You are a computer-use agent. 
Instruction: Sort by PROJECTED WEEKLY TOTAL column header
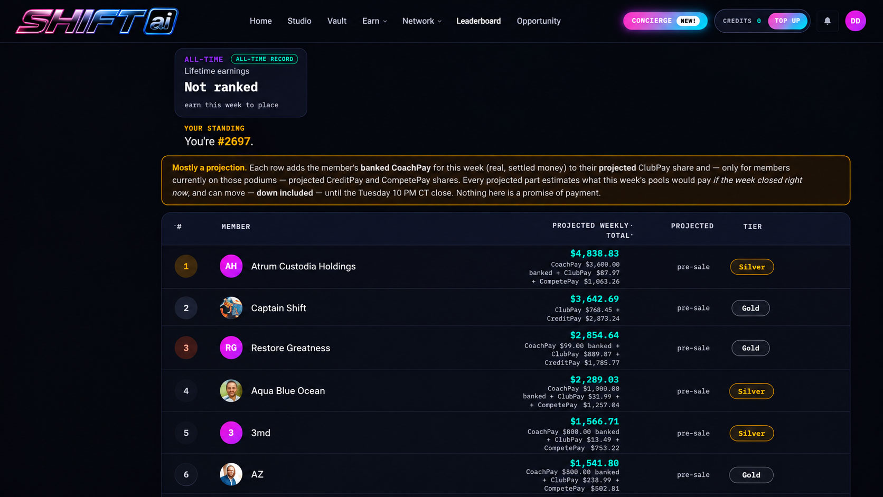point(592,230)
